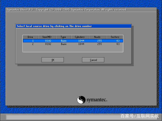Click the Sectors column header
The height and width of the screenshot is (121, 162).
pos(115,37)
